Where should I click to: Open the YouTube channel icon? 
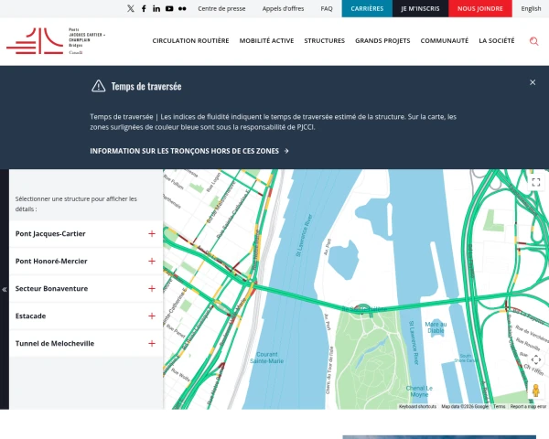(x=169, y=9)
